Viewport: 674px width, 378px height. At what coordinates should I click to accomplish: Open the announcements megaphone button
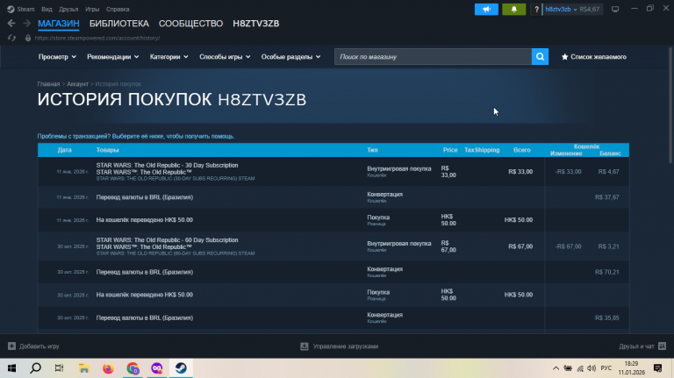486,9
